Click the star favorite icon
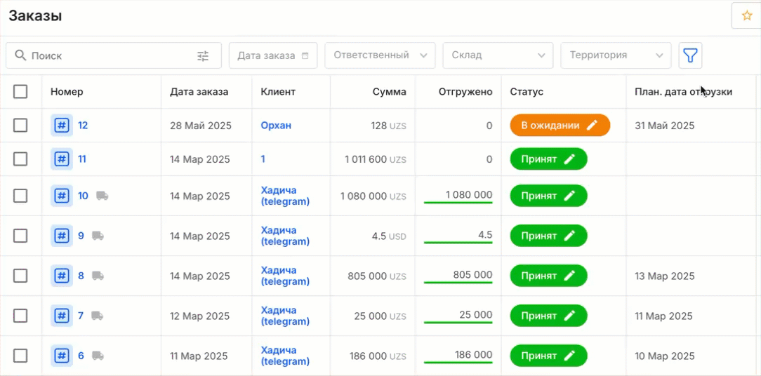Viewport: 761px width, 376px height. (746, 15)
